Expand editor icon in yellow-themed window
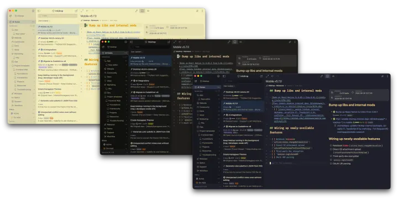This screenshot has width=398, height=199. click(x=82, y=11)
